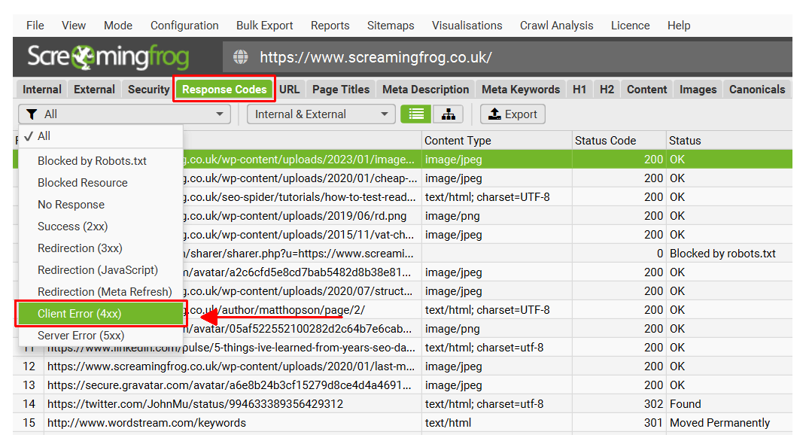Sort by Status column header
The image size is (806, 447).
pos(729,140)
